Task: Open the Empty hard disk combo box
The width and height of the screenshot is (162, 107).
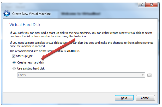Action: click(x=78, y=75)
